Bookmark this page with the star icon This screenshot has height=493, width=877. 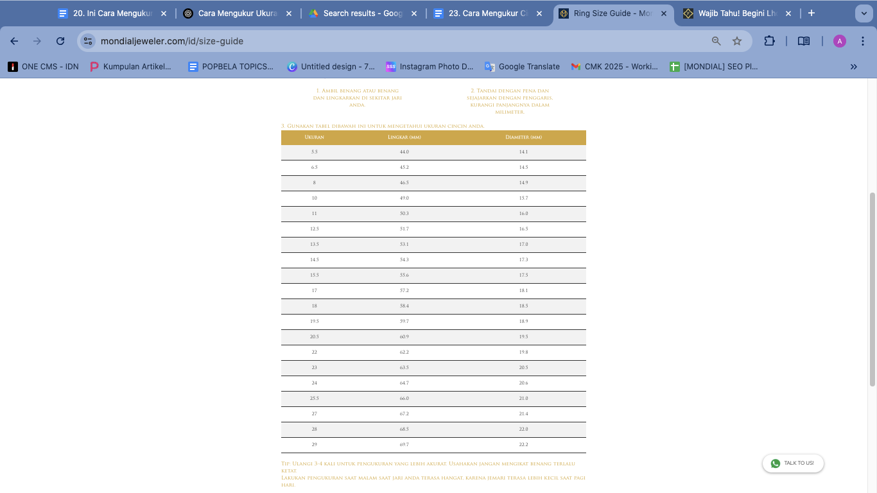click(737, 41)
